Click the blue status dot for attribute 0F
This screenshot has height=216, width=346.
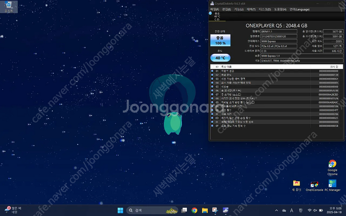click(x=212, y=126)
